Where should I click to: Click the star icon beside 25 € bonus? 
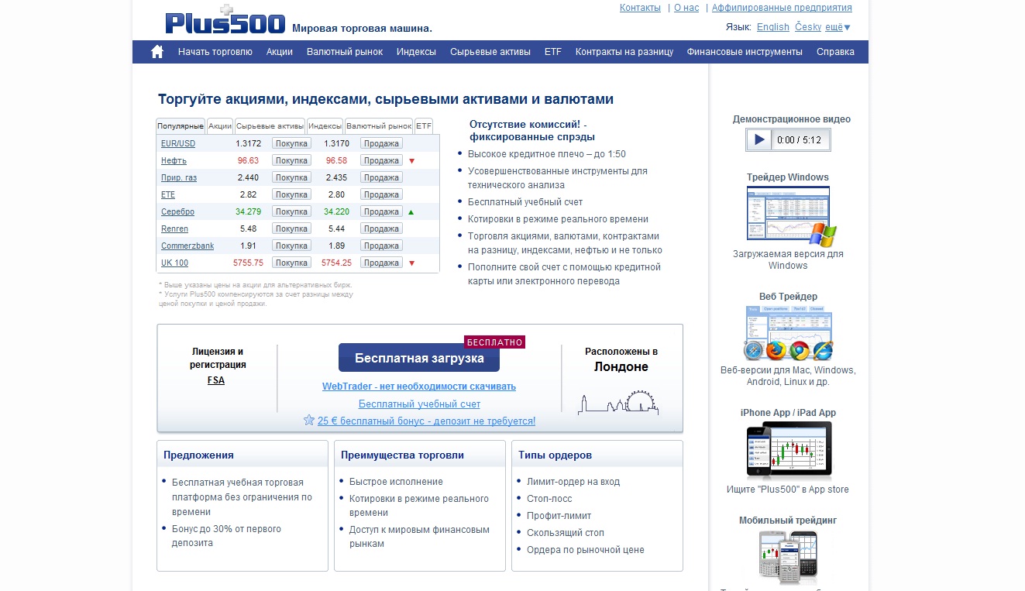(309, 421)
